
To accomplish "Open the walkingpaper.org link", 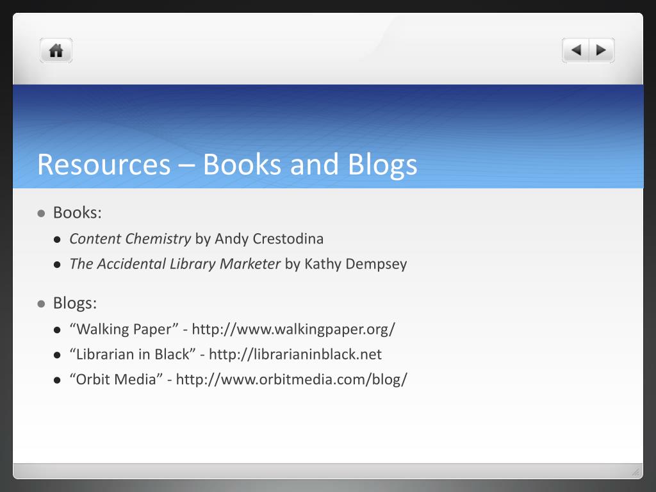I will (293, 329).
